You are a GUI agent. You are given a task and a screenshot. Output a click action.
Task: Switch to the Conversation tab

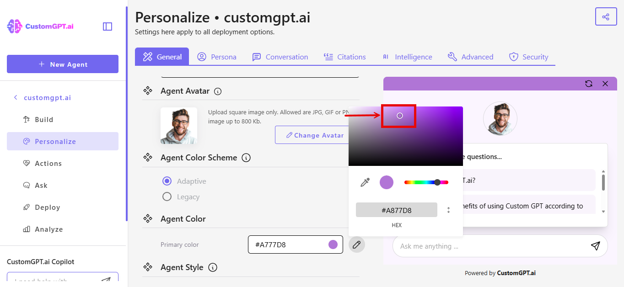280,57
